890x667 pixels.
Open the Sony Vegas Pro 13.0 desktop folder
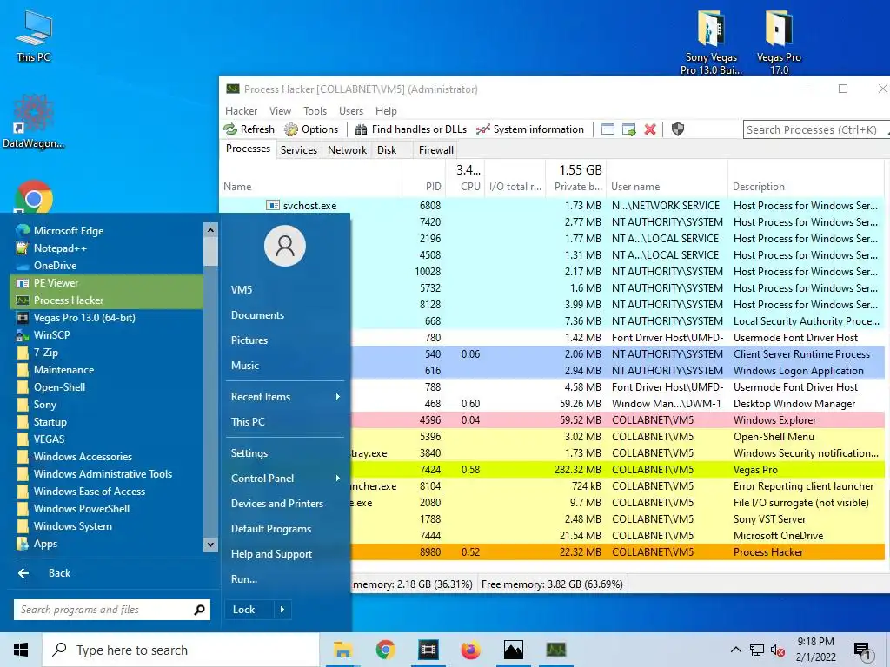click(x=711, y=42)
